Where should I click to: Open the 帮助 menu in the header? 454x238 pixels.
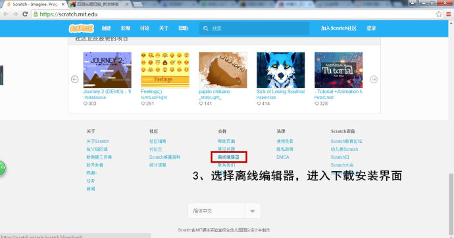click(183, 28)
